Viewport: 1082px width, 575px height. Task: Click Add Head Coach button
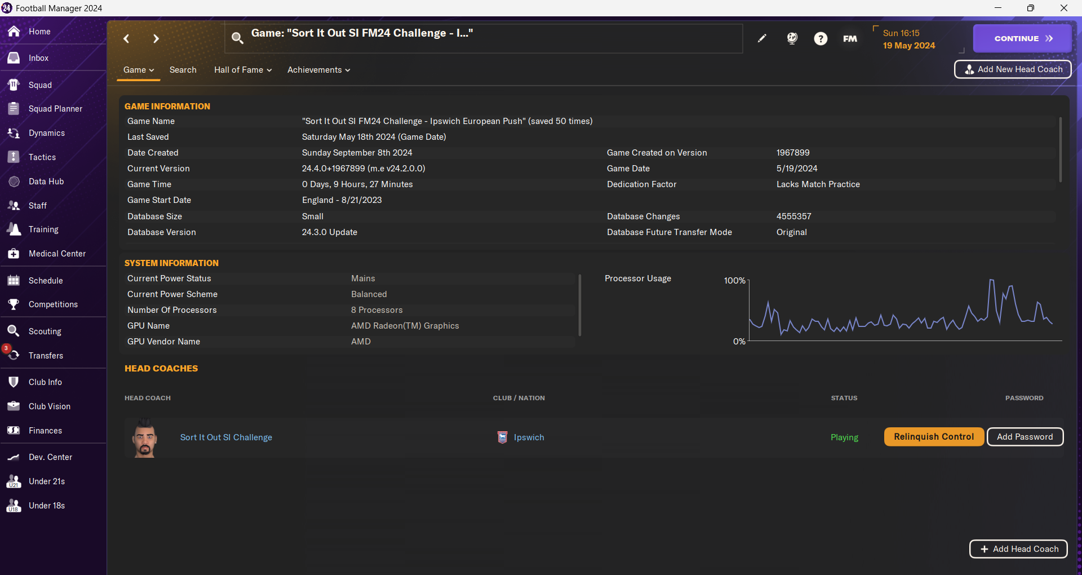(x=1018, y=549)
